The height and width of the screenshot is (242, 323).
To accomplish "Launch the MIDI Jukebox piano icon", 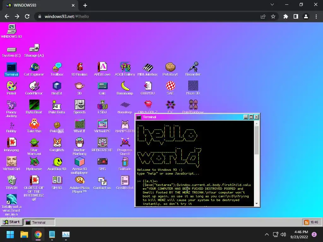I will tap(148, 67).
